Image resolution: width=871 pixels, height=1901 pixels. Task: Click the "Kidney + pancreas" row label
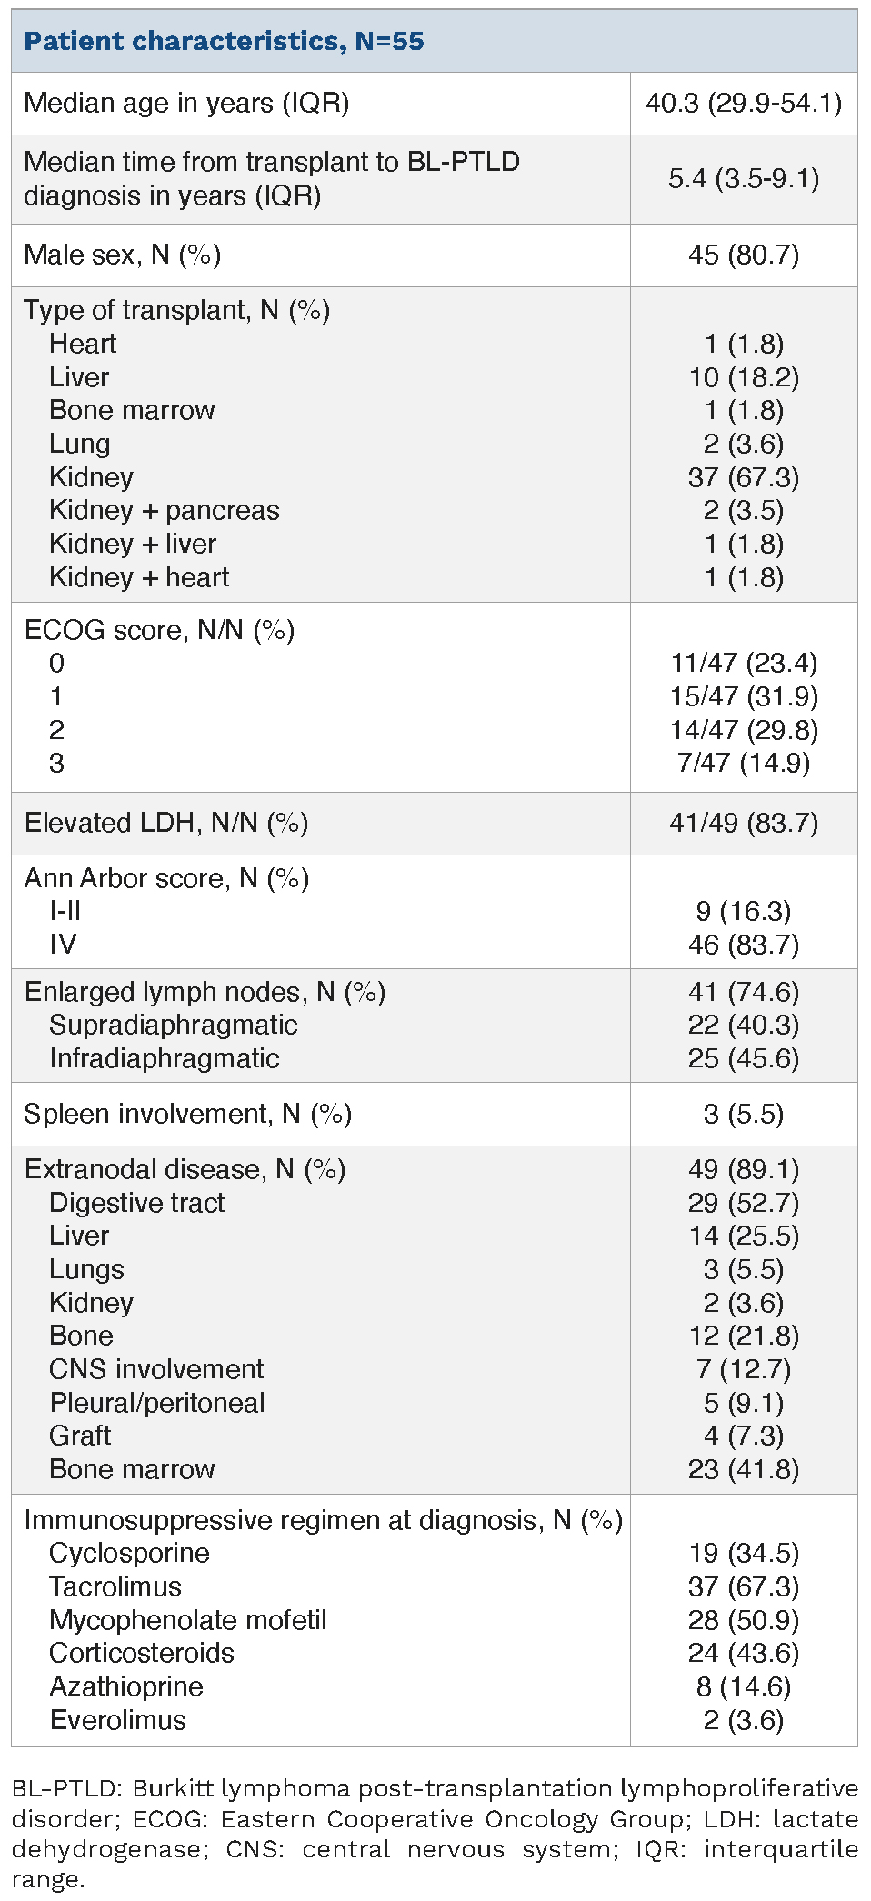click(165, 511)
